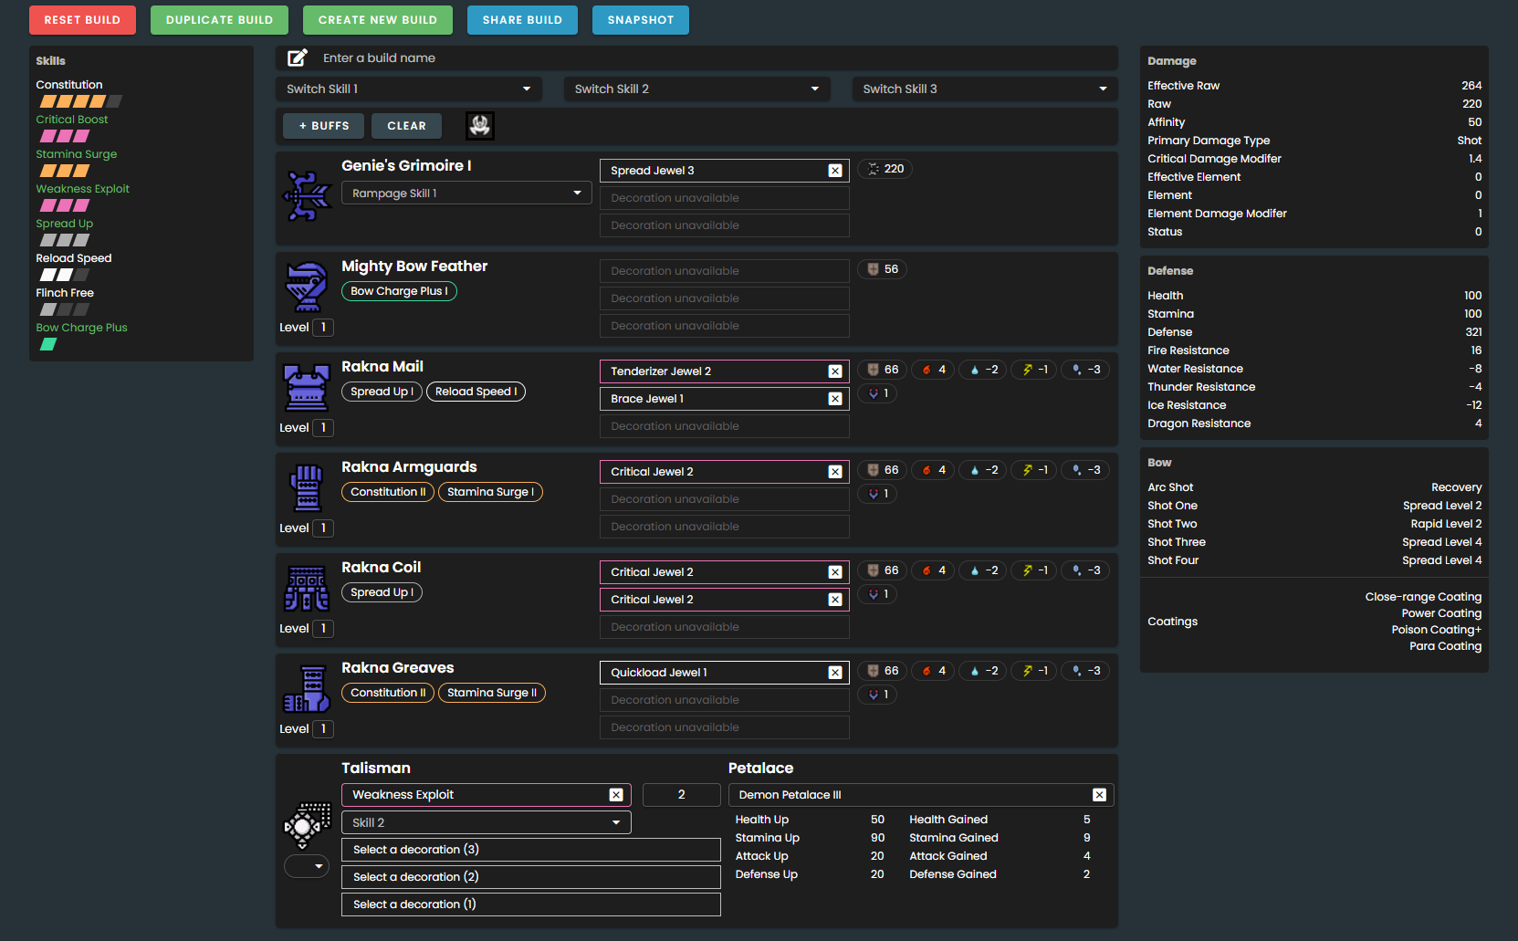The width and height of the screenshot is (1518, 941).
Task: Click the Talisman icon
Action: point(307,825)
